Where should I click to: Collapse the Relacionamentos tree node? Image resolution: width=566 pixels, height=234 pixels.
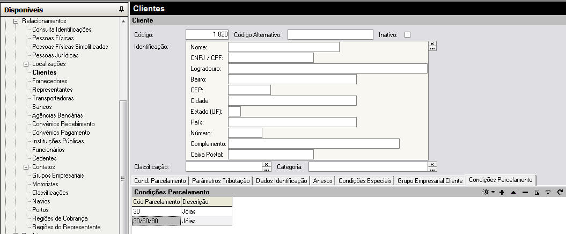(x=16, y=21)
